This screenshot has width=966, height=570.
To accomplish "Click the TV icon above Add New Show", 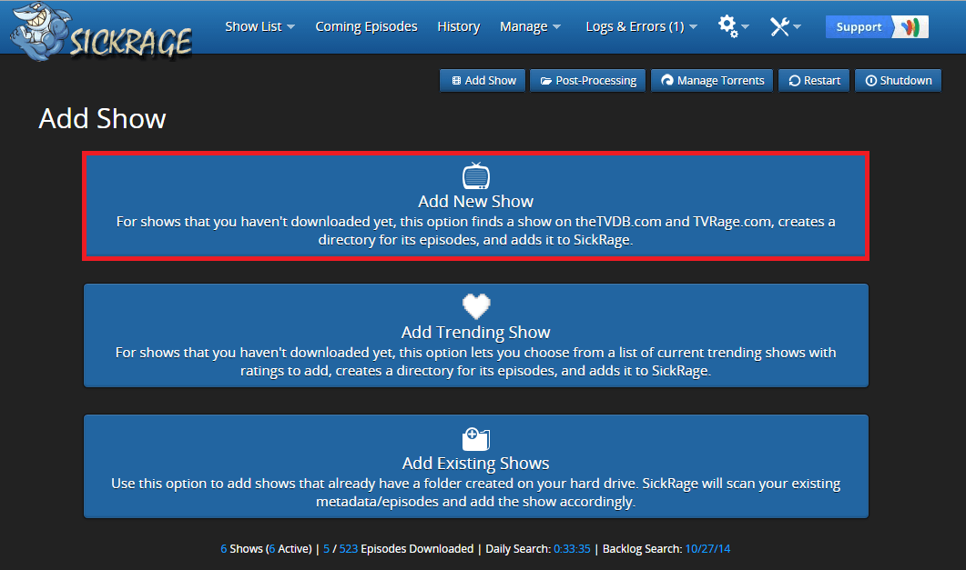I will (476, 175).
